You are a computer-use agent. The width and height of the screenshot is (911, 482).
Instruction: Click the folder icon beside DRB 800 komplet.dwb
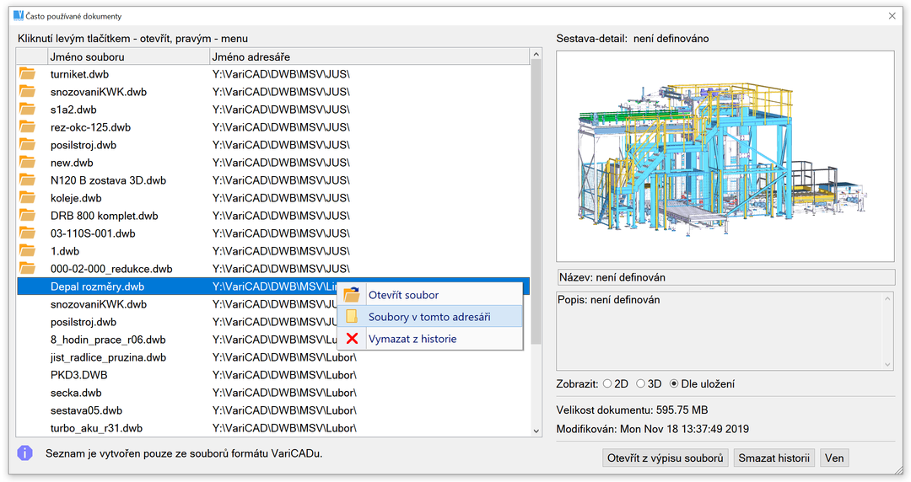coord(28,216)
